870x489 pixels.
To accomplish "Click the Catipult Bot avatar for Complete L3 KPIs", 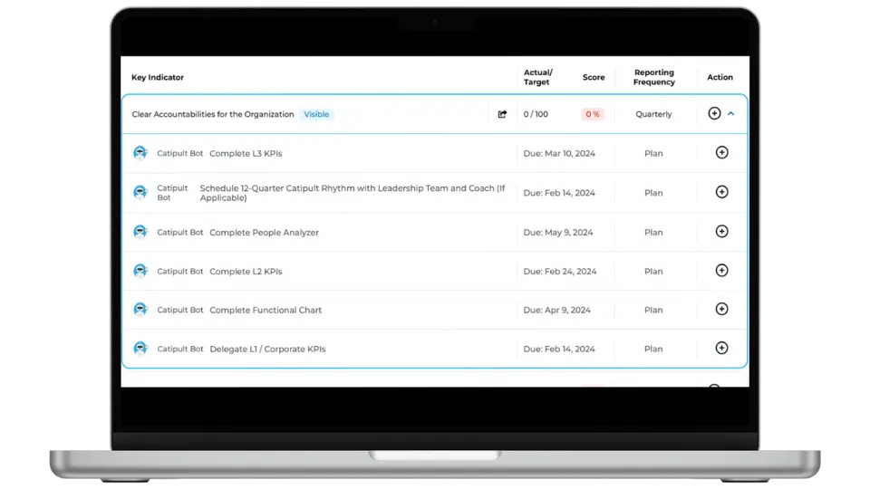I will coord(140,153).
